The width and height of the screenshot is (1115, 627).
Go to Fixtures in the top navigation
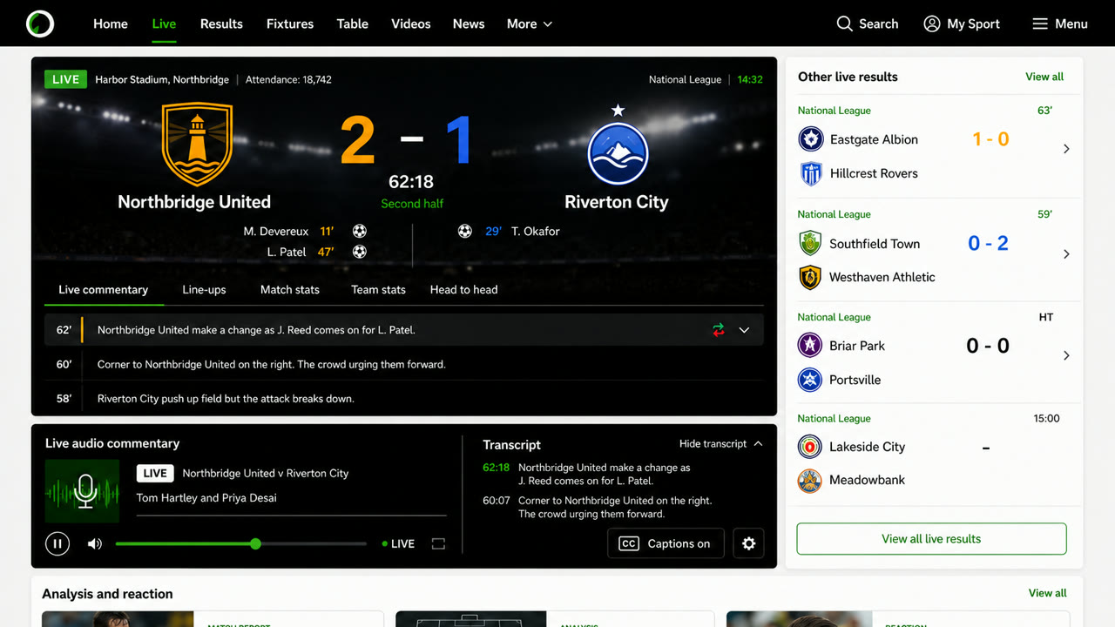[290, 24]
